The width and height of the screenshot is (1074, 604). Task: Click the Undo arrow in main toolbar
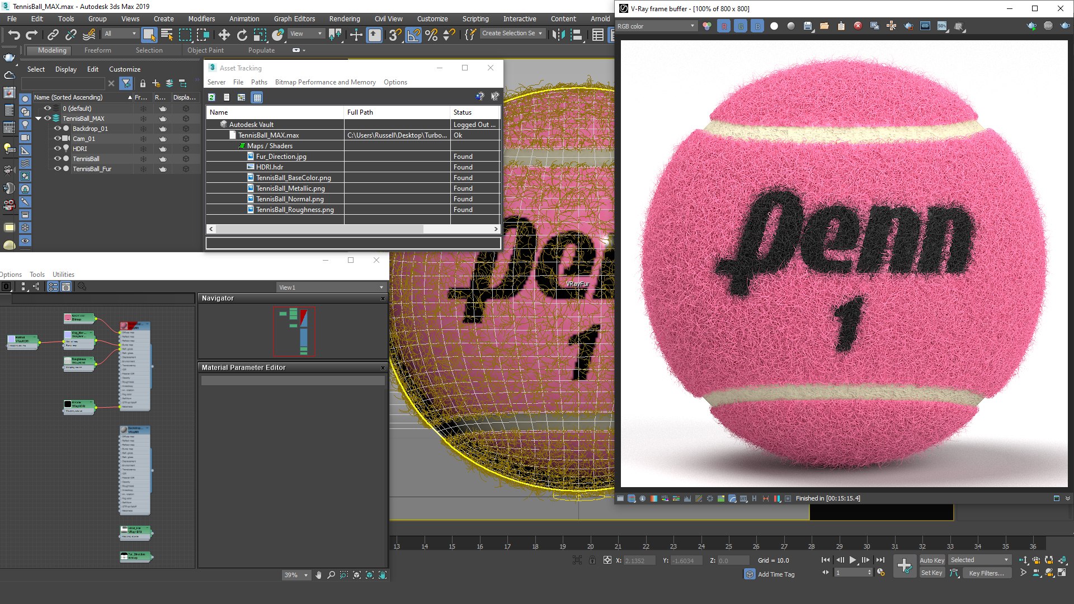pos(14,35)
